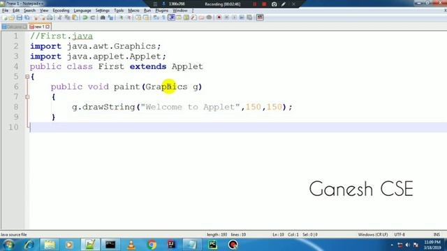447x251 pixels.
Task: Click the Paste clipboard toolbar icon
Action: [x=75, y=17]
